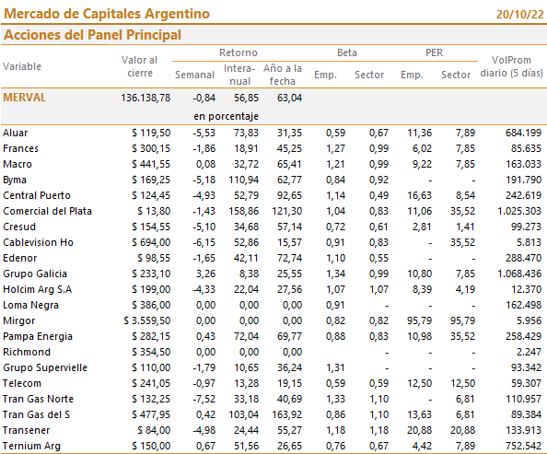The height and width of the screenshot is (454, 547).
Task: Click the Pampa Energia row name
Action: click(x=38, y=336)
